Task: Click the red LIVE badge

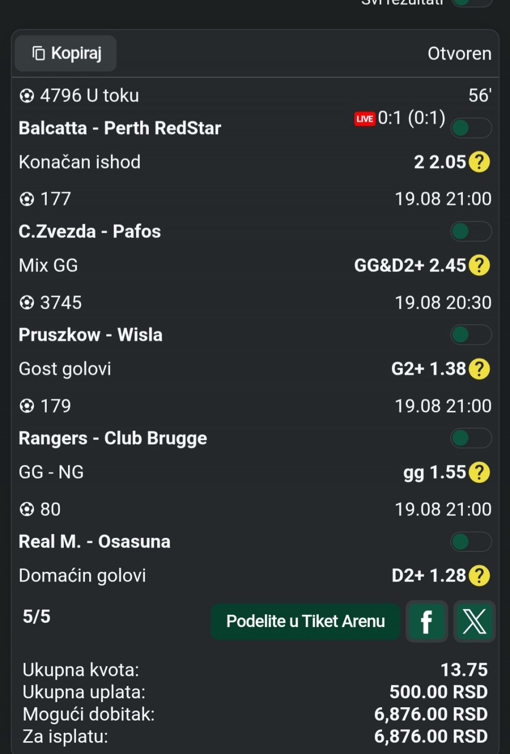Action: coord(364,118)
